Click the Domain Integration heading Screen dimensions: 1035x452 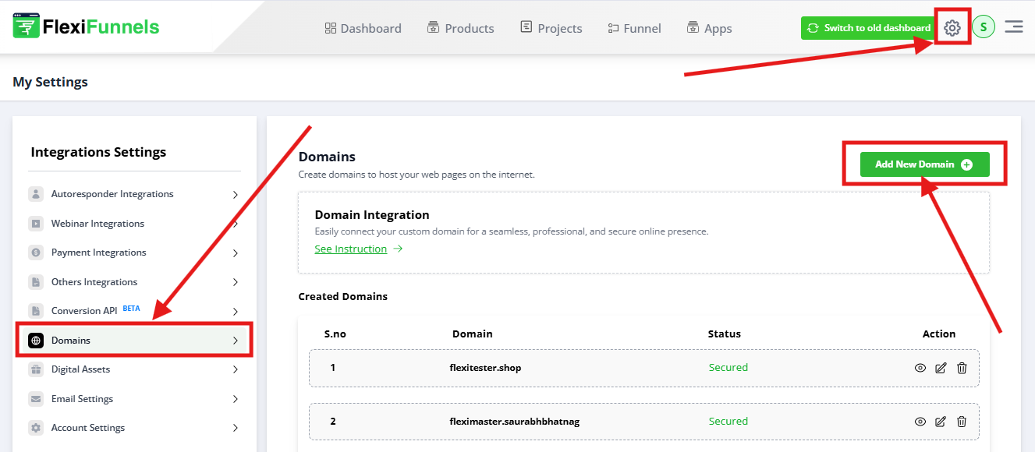tap(372, 215)
